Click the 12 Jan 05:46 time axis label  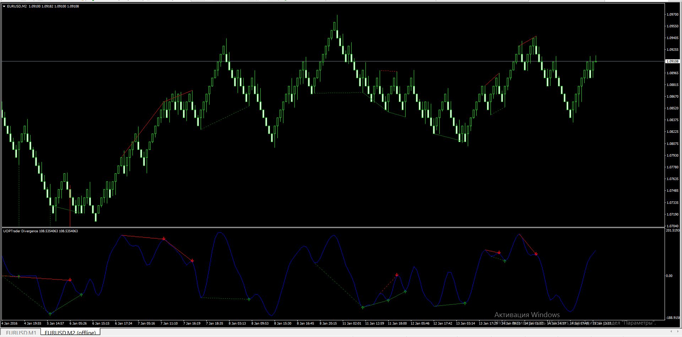[420, 324]
